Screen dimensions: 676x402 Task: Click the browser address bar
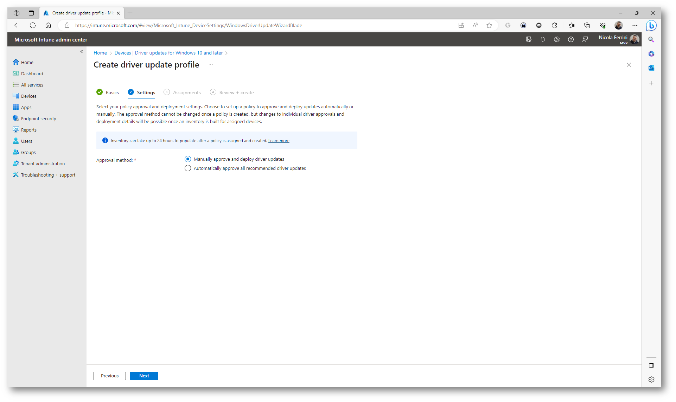pyautogui.click(x=246, y=25)
